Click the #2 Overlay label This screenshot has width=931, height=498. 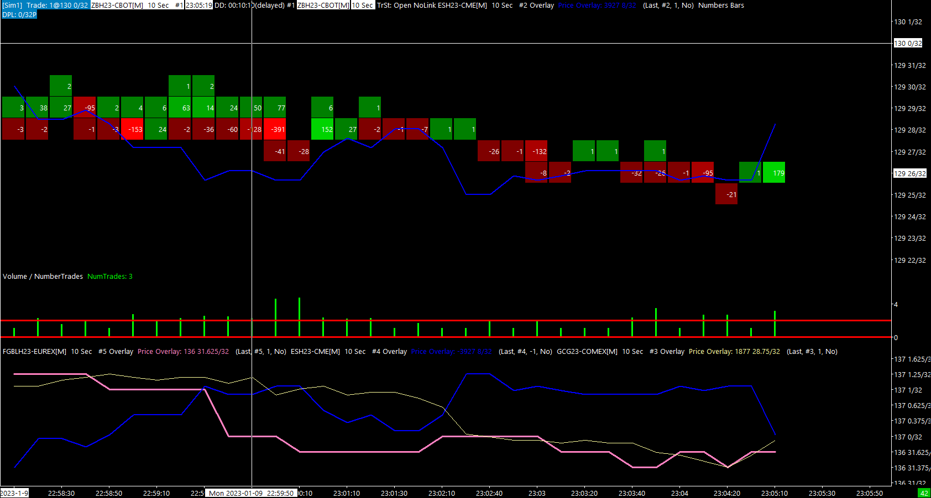pos(536,6)
